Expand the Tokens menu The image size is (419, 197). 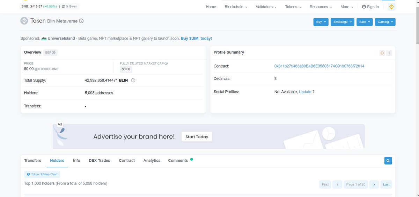pyautogui.click(x=293, y=7)
